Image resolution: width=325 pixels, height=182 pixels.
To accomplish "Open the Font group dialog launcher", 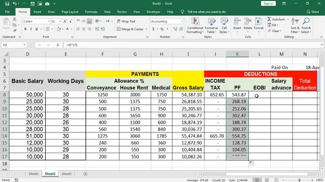I will click(72, 37).
